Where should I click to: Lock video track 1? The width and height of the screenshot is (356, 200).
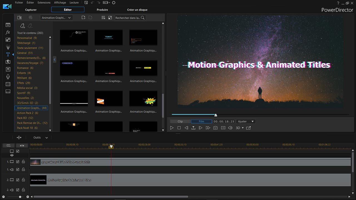23,161
